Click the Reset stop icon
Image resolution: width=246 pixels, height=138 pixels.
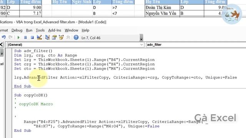coord(32,38)
